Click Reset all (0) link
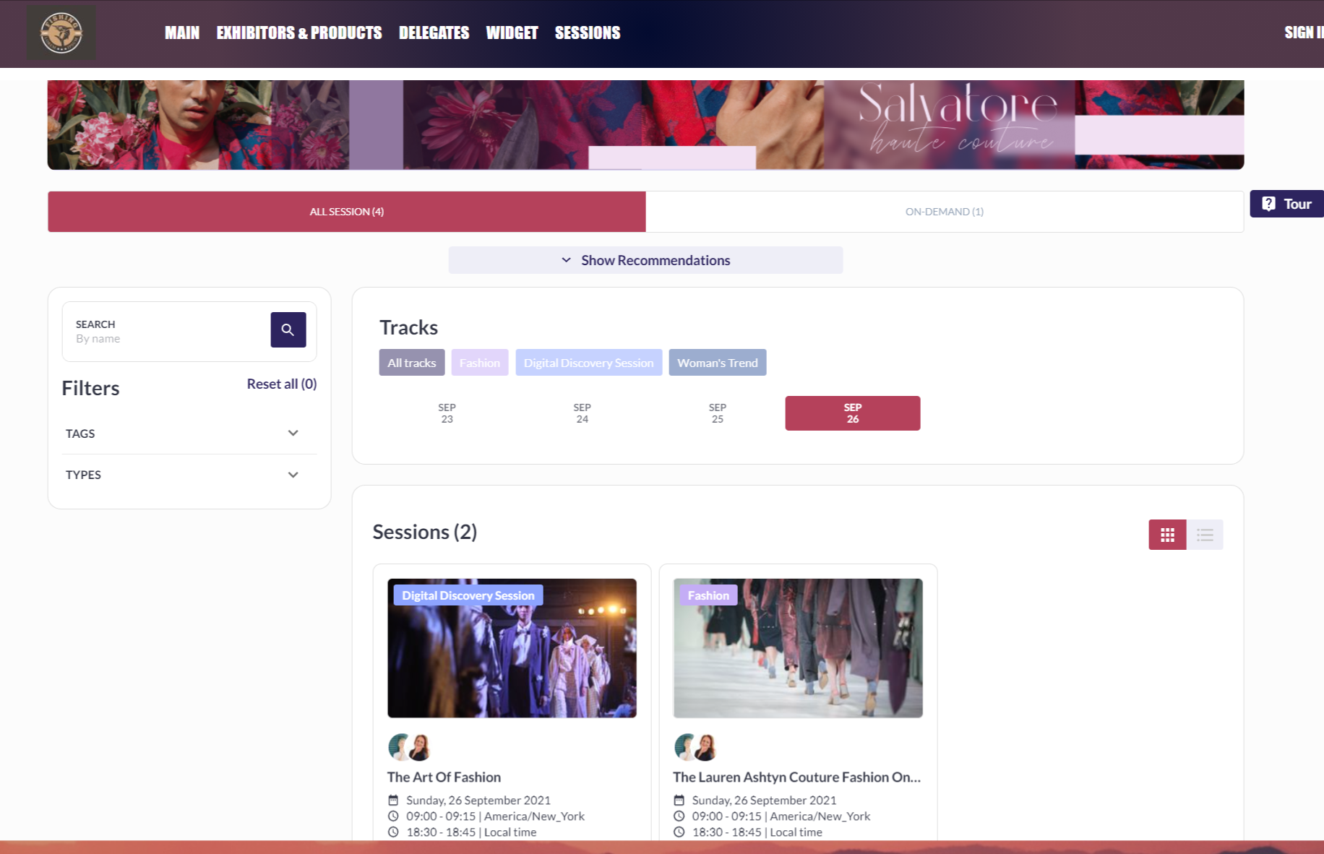 [x=282, y=384]
